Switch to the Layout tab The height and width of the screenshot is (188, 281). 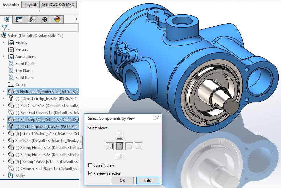point(31,4)
